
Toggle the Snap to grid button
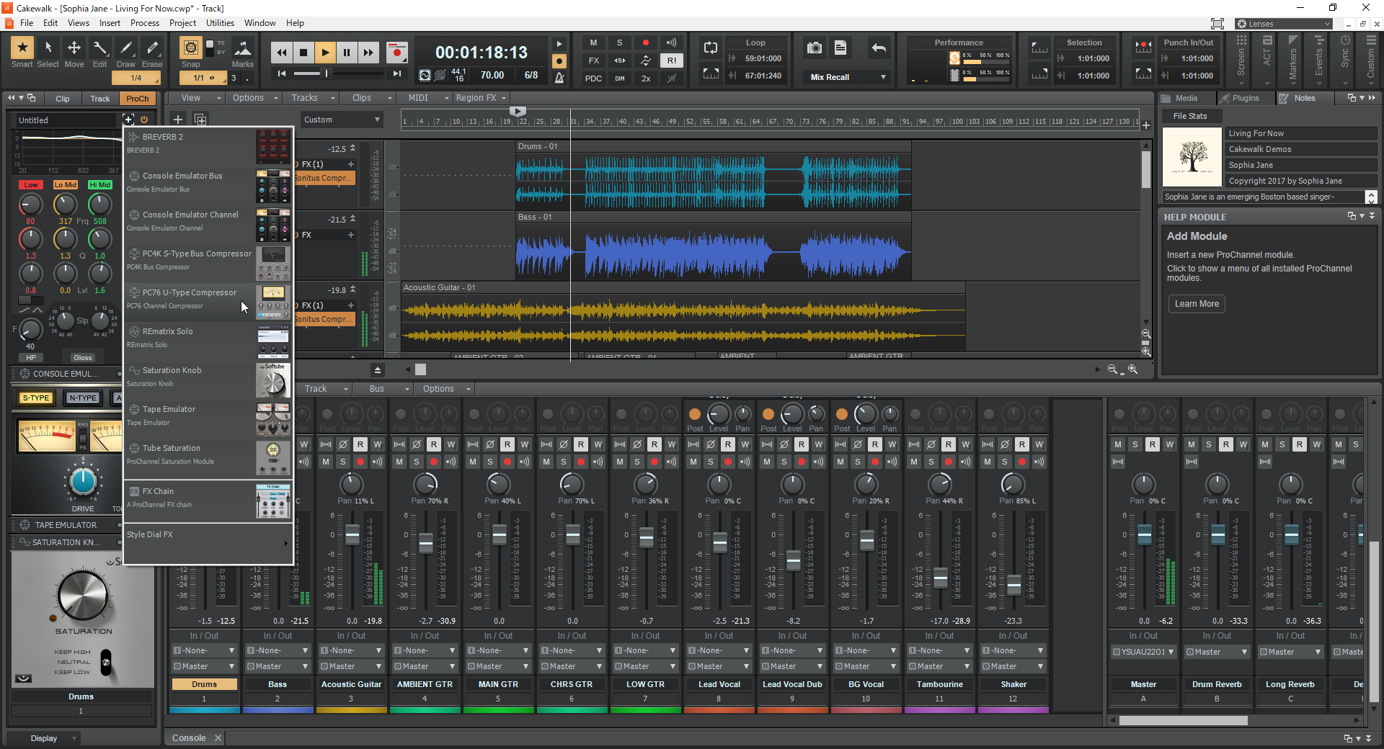(x=190, y=48)
